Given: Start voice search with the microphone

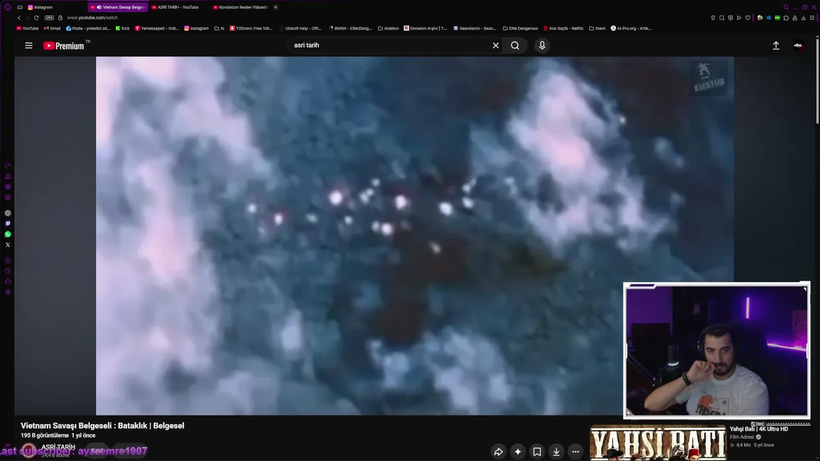Looking at the screenshot, I should (x=542, y=45).
